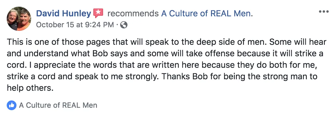Click the red star recommendation badge

(98, 13)
